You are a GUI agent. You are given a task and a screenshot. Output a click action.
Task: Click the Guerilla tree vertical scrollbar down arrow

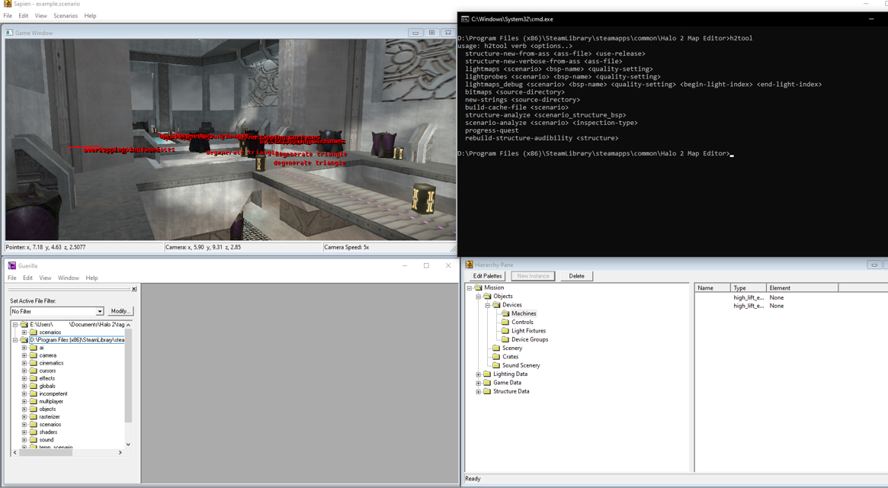click(128, 445)
